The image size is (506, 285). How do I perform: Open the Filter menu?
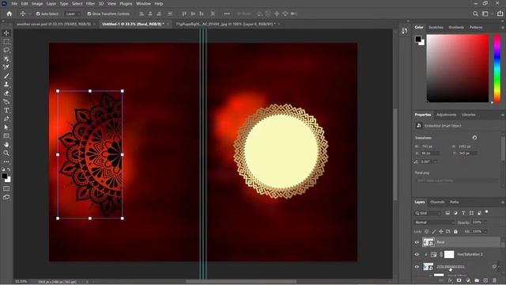90,3
